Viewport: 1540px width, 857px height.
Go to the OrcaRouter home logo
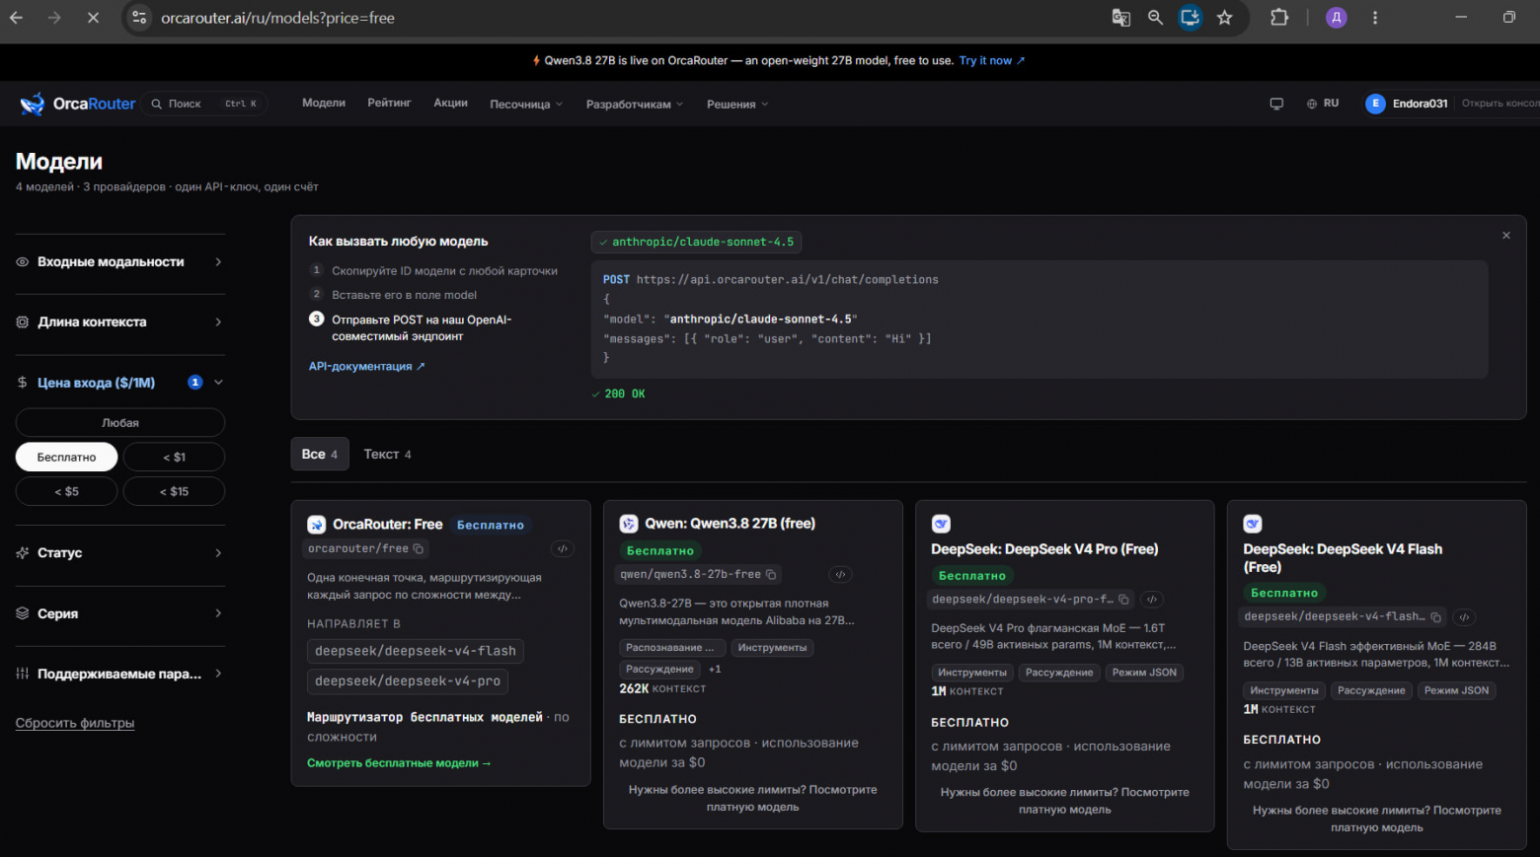78,104
